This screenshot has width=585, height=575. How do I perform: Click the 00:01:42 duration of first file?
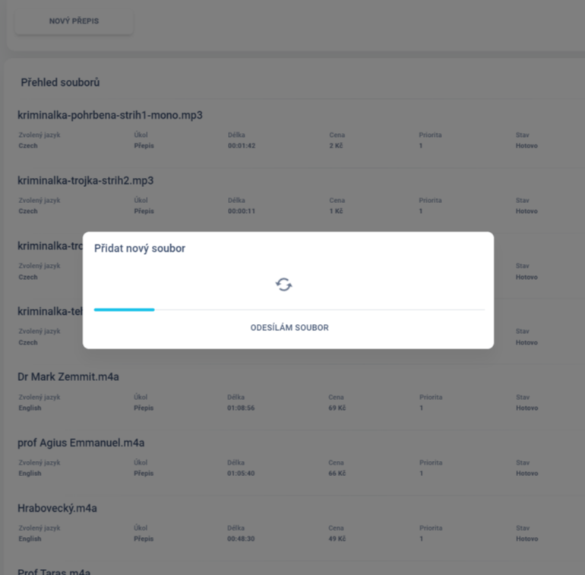pyautogui.click(x=241, y=145)
